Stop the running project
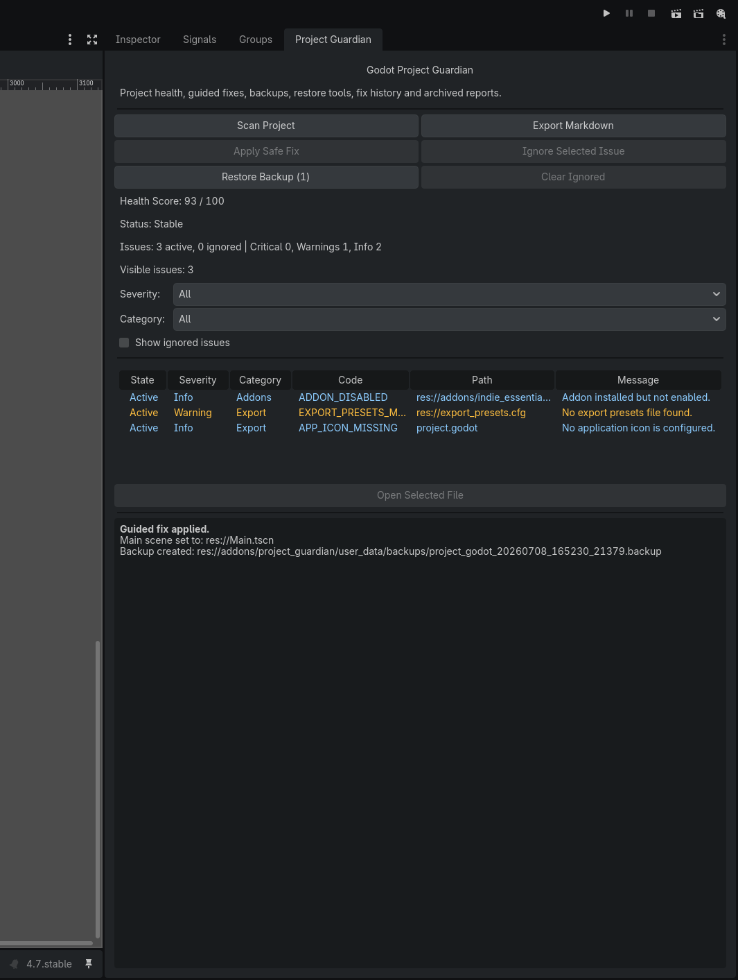Viewport: 738px width, 980px height. tap(651, 13)
